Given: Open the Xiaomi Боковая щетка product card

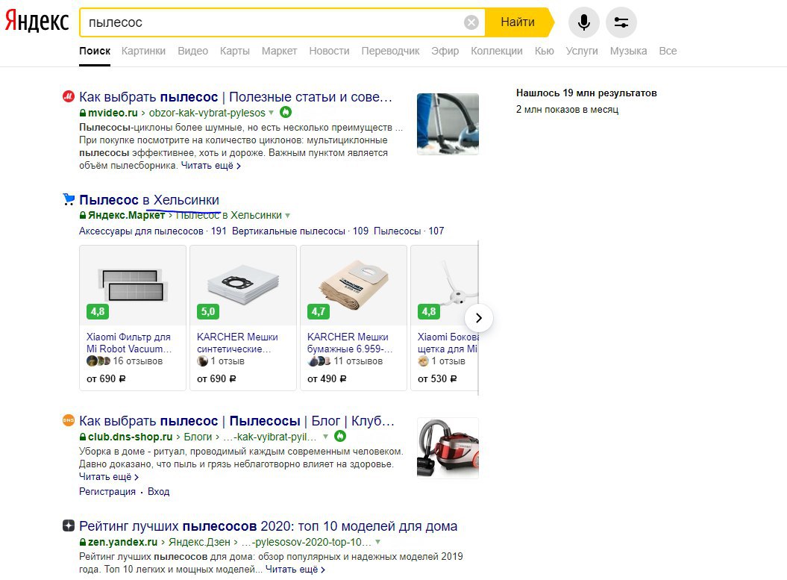Looking at the screenshot, I should pyautogui.click(x=445, y=318).
